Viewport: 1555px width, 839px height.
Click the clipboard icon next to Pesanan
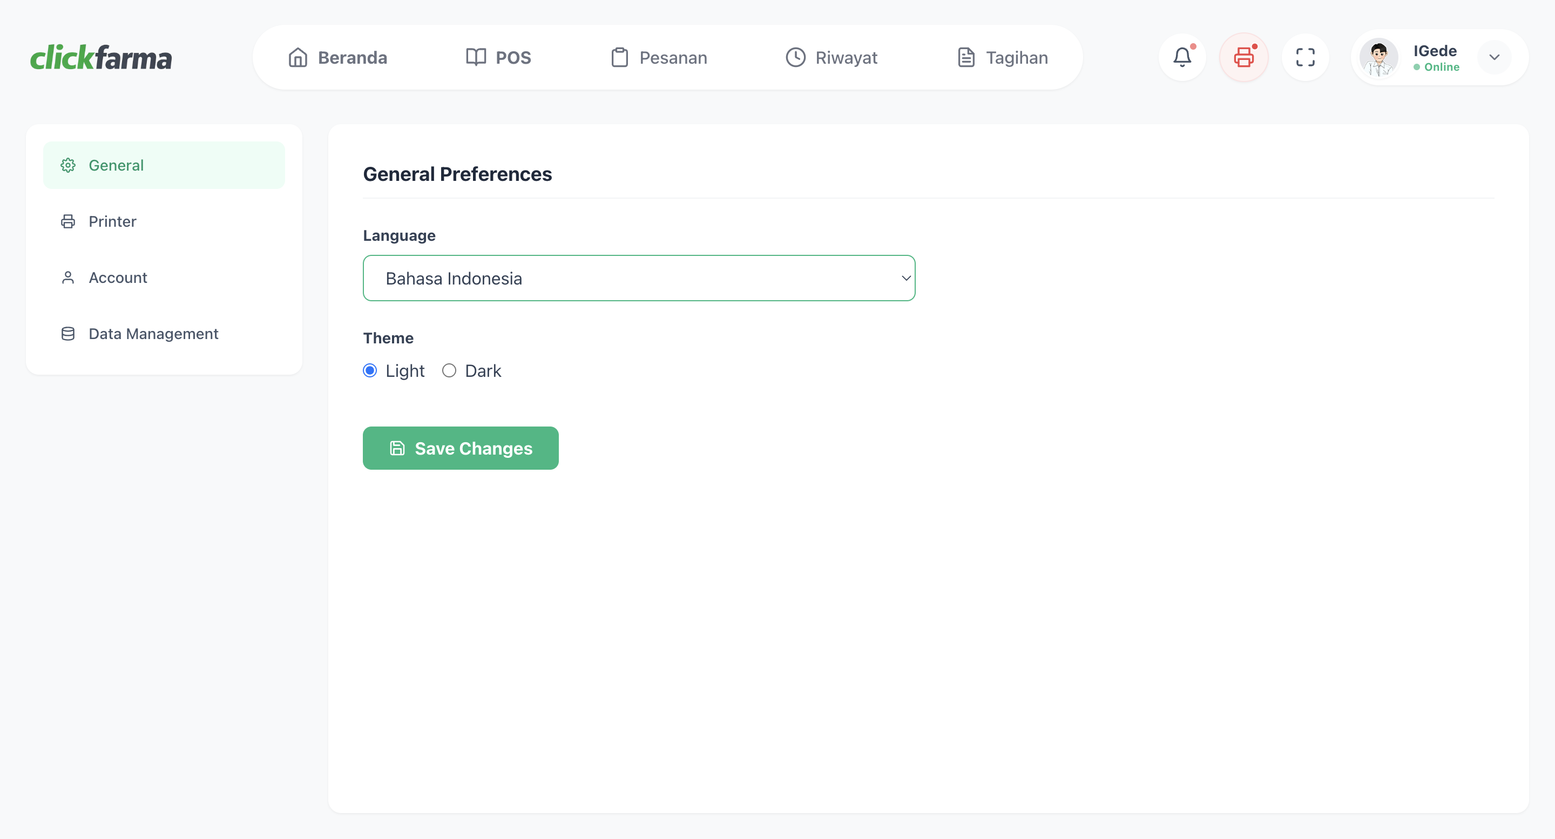tap(620, 57)
